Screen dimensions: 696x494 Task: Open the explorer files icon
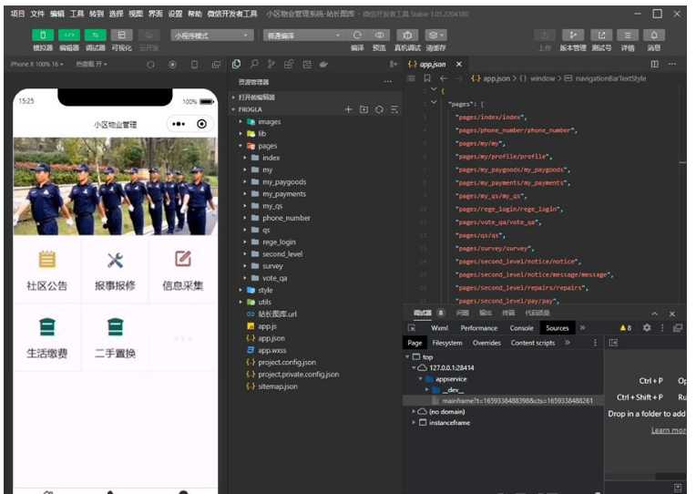pyautogui.click(x=237, y=65)
